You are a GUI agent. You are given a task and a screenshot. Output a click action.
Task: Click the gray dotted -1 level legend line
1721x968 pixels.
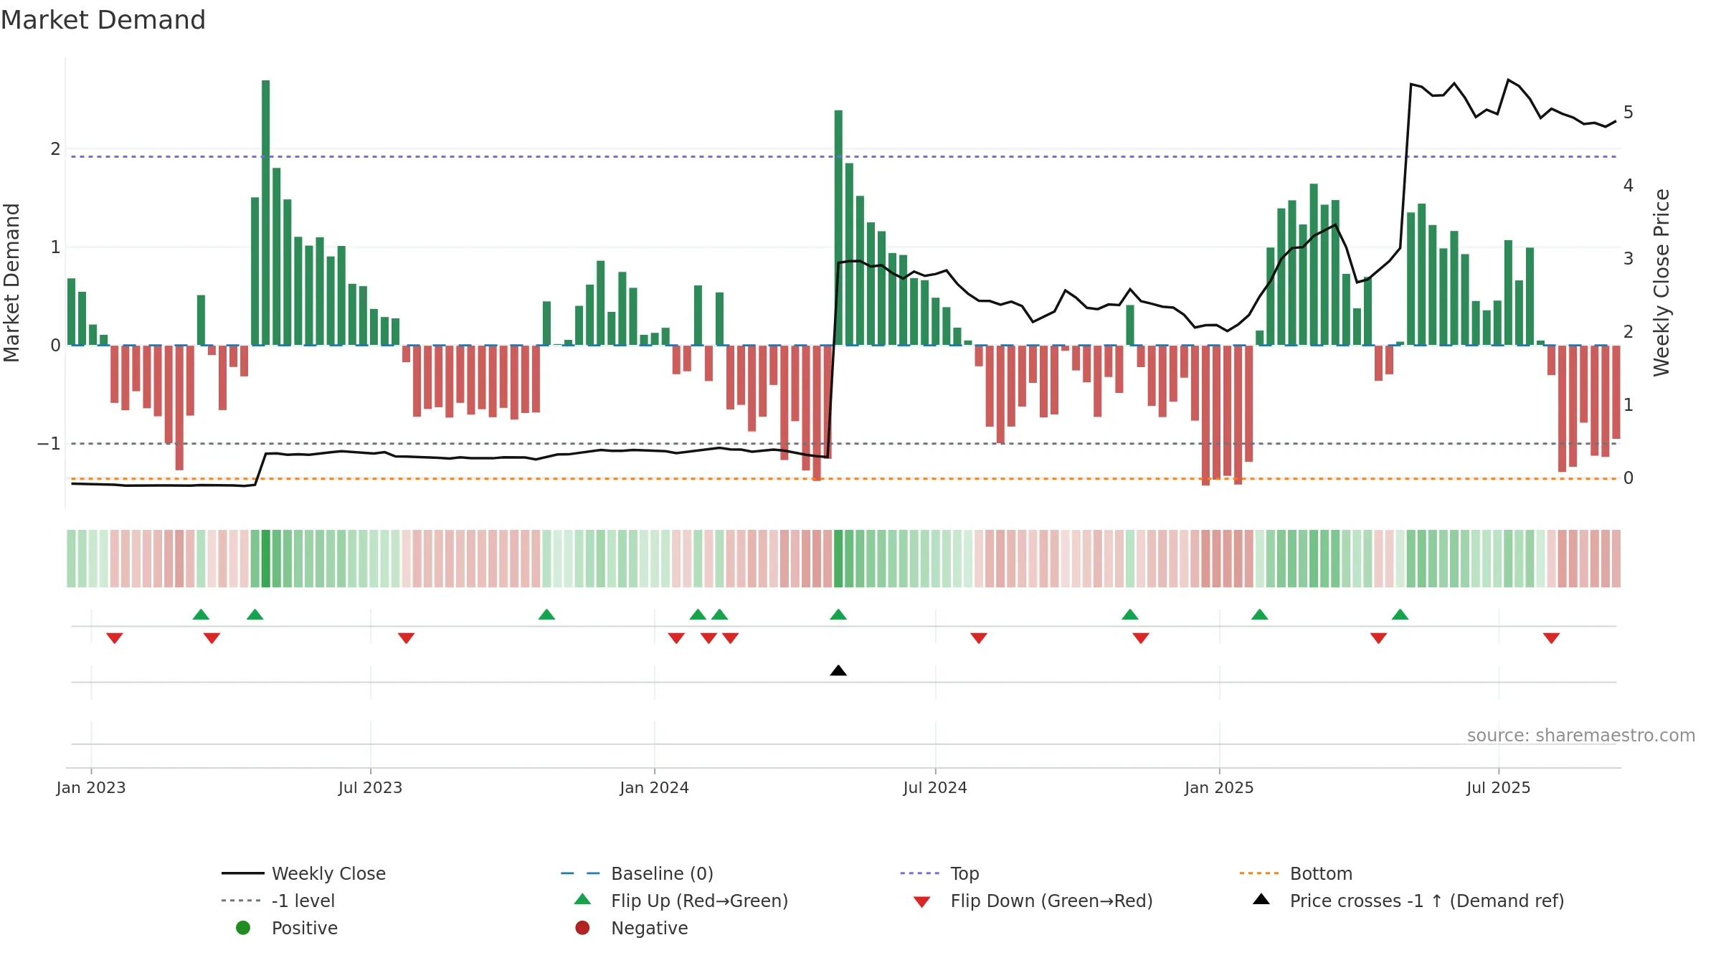(x=242, y=901)
